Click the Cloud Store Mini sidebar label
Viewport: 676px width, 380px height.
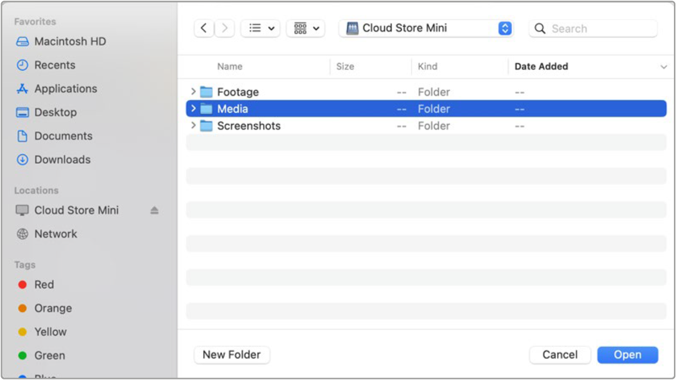[77, 211]
